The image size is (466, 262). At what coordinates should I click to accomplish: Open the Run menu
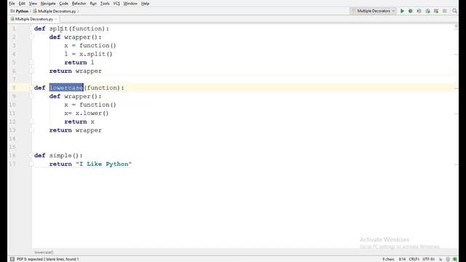coord(93,4)
